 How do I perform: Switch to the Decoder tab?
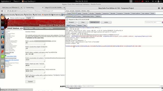(x=113, y=13)
